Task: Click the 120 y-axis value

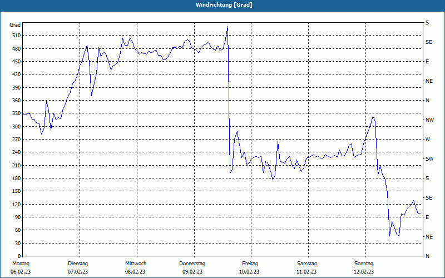Action: [17, 204]
